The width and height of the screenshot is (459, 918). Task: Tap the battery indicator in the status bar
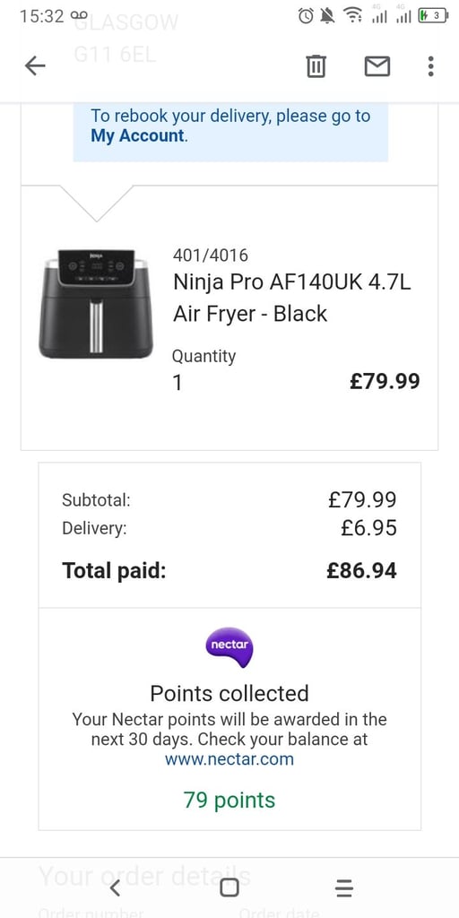pos(433,16)
